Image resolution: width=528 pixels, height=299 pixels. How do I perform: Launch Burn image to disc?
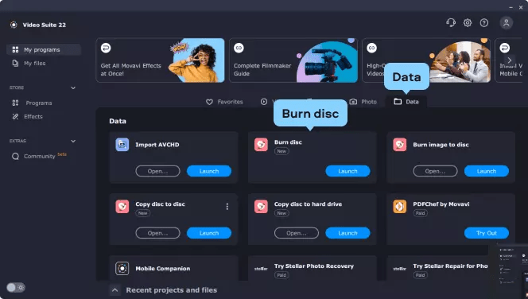487,171
